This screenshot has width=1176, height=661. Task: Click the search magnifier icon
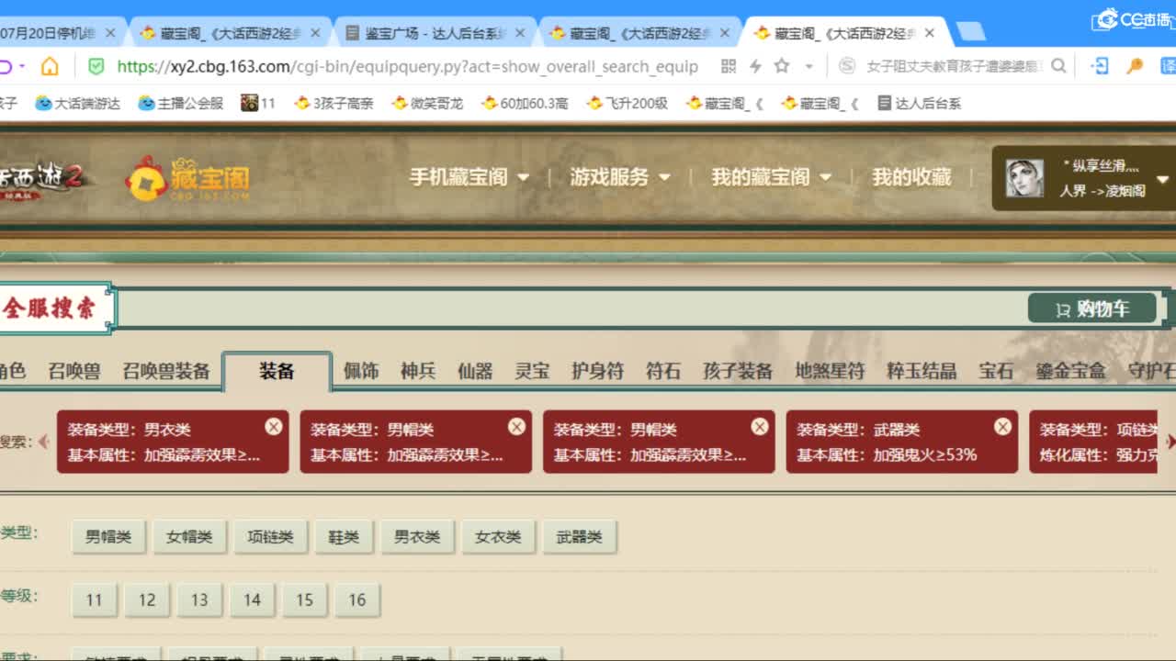(1058, 66)
